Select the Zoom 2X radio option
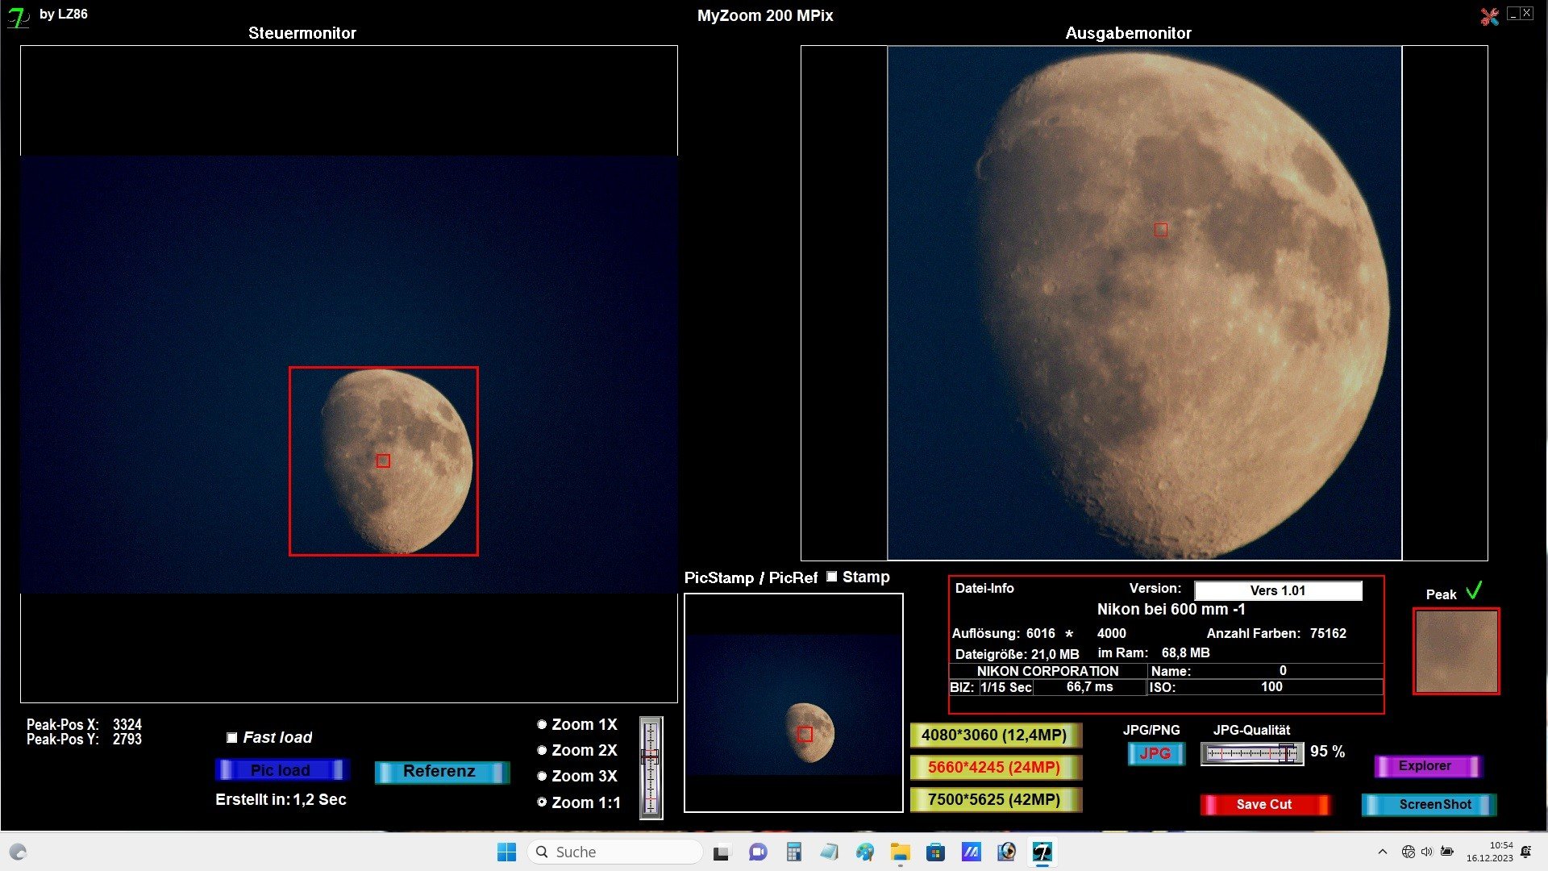The height and width of the screenshot is (871, 1548). (542, 750)
